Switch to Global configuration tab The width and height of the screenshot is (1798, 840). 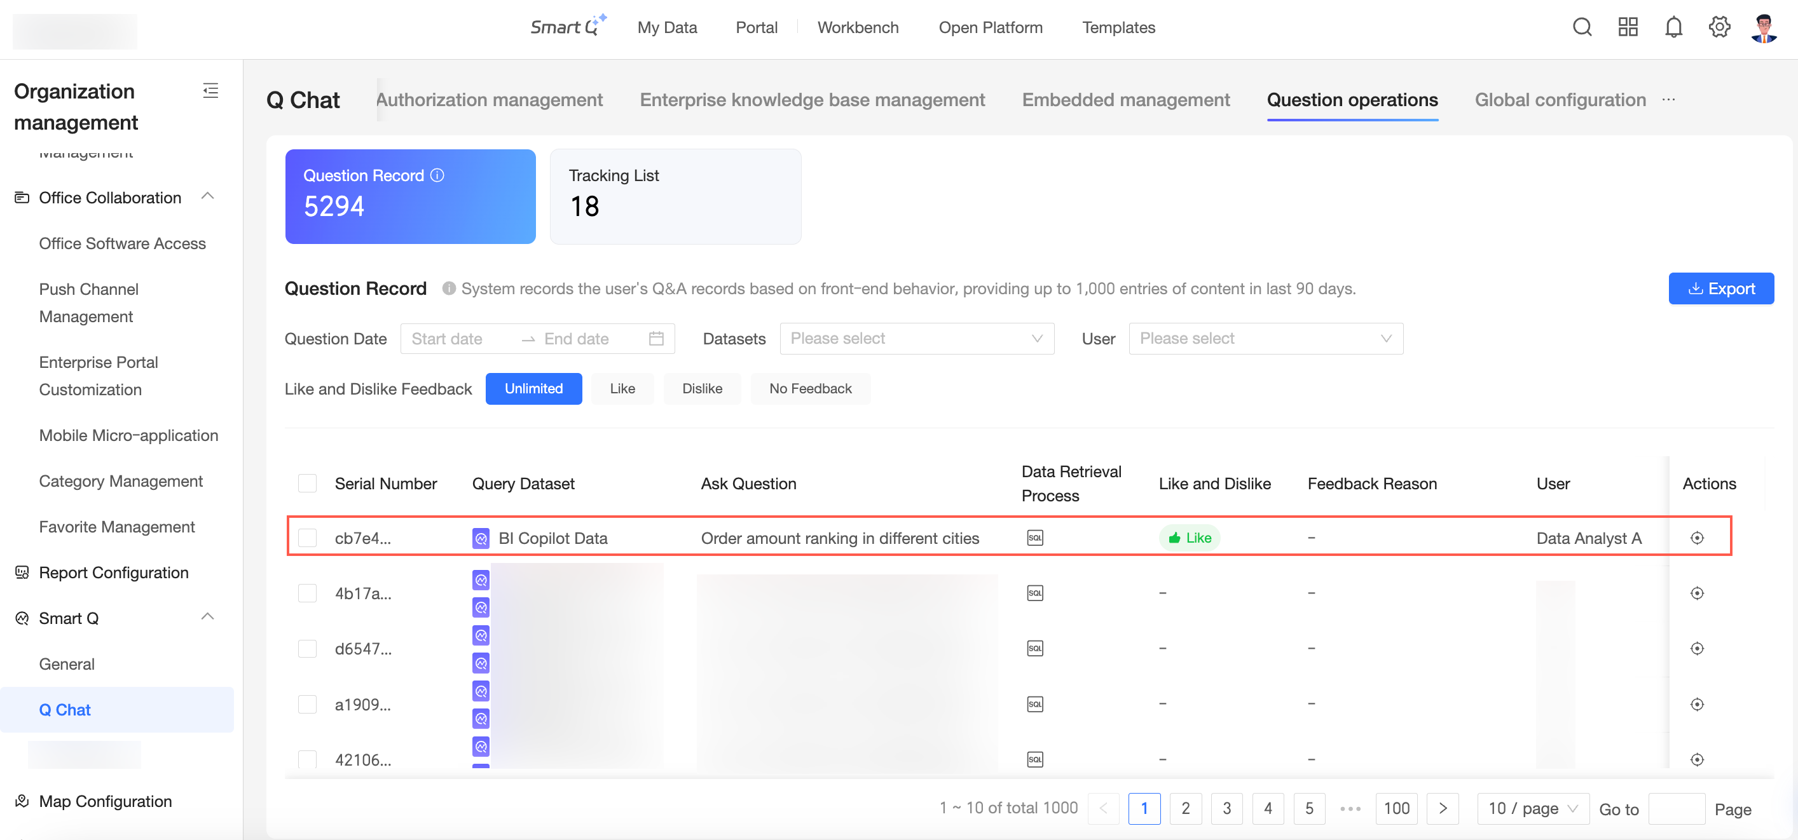pos(1560,100)
